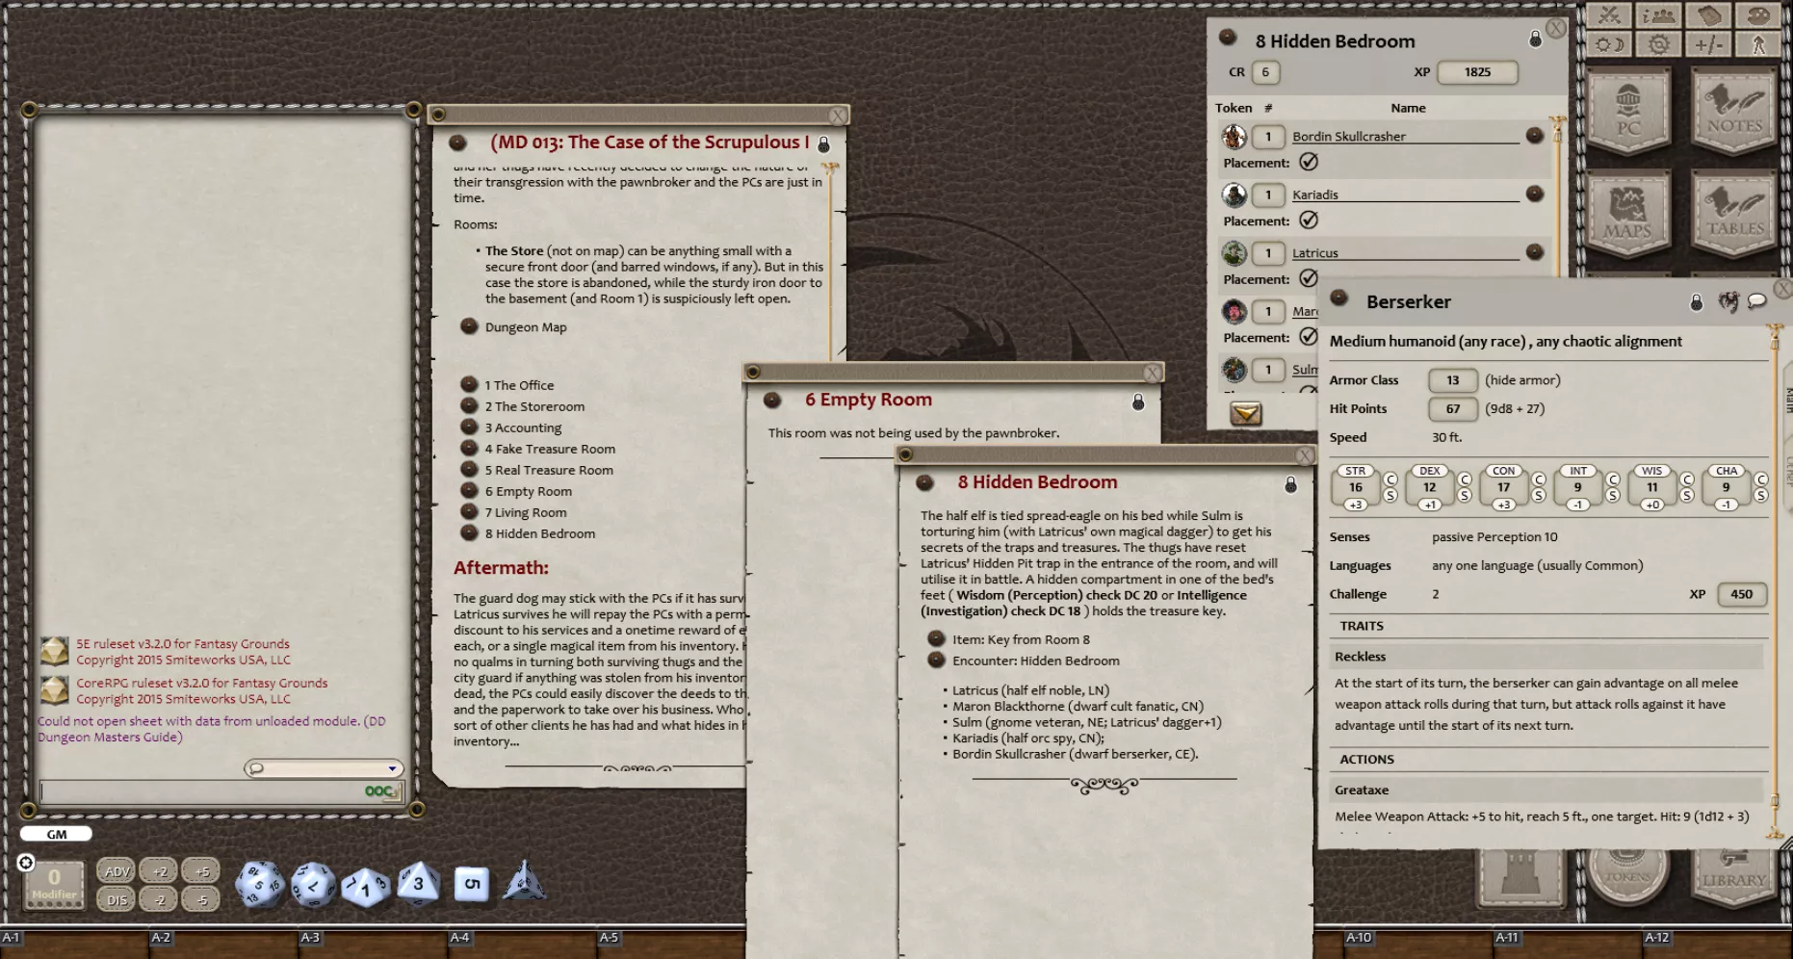Click +5 modifier button
This screenshot has width=1793, height=959.
[x=201, y=871]
